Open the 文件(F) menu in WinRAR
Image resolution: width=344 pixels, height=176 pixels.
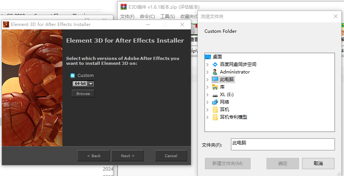[127, 17]
